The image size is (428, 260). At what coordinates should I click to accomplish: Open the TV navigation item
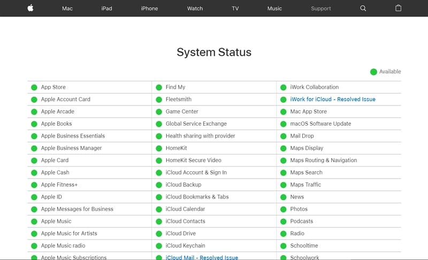tap(235, 9)
